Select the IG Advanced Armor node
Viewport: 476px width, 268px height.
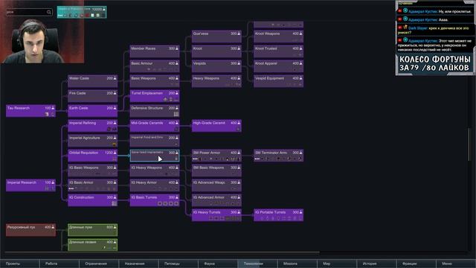tap(216, 200)
